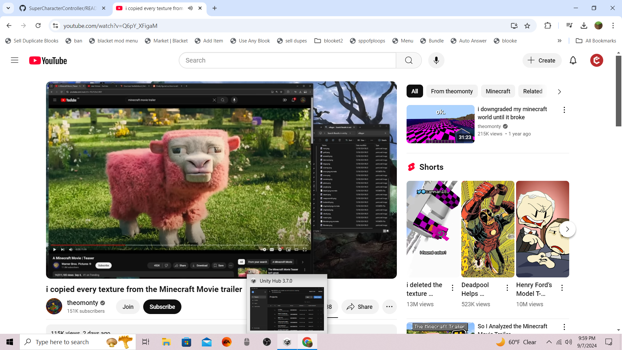622x350 pixels.
Task: Open the YouTube hamburger guide menu
Action: pyautogui.click(x=15, y=60)
